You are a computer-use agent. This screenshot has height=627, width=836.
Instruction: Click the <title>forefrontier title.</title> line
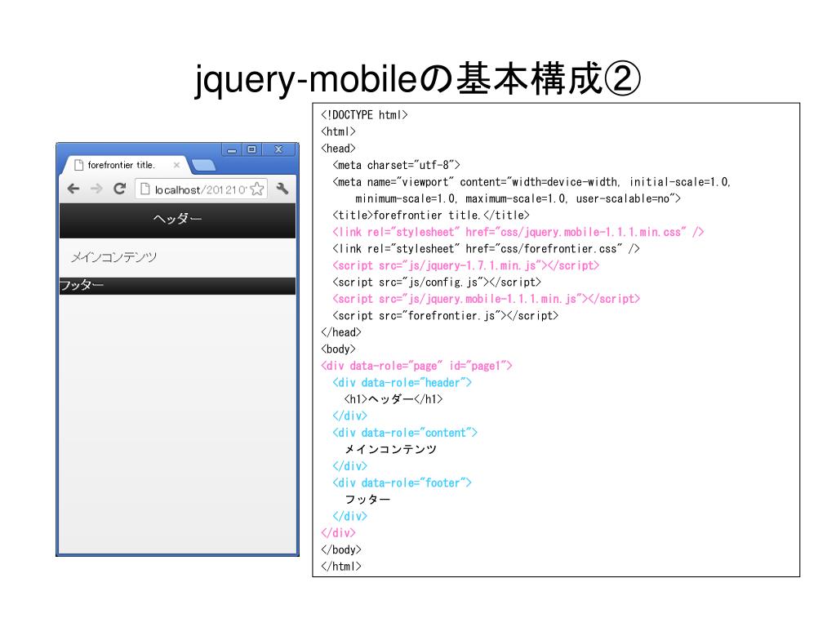(431, 216)
